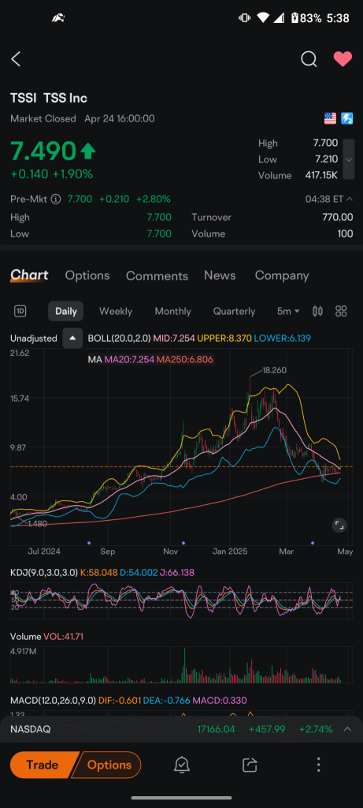Tap the MACD(12.0,26.0,9.0) indicator label
Image resolution: width=363 pixels, height=808 pixels.
53,701
